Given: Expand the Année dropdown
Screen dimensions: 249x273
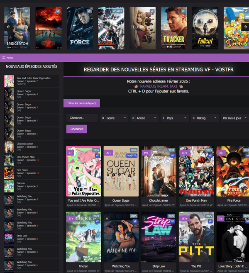Looking at the screenshot, I should 144,118.
